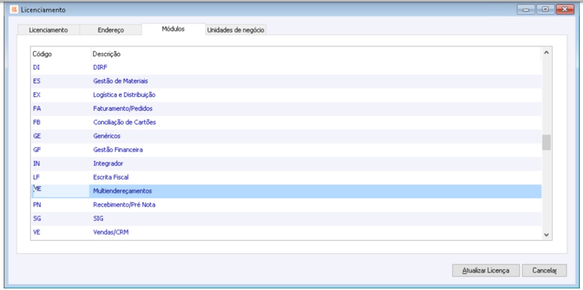Click the FA code cell
The width and height of the screenshot is (583, 290).
click(x=60, y=109)
